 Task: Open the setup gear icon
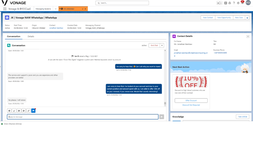[x=238, y=3]
